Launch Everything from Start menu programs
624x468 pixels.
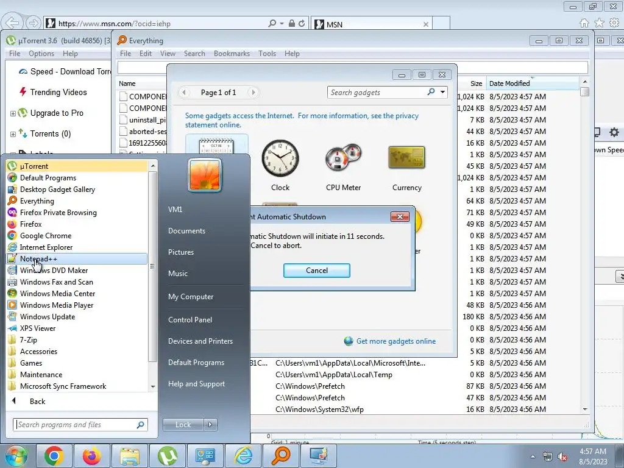(76, 200)
